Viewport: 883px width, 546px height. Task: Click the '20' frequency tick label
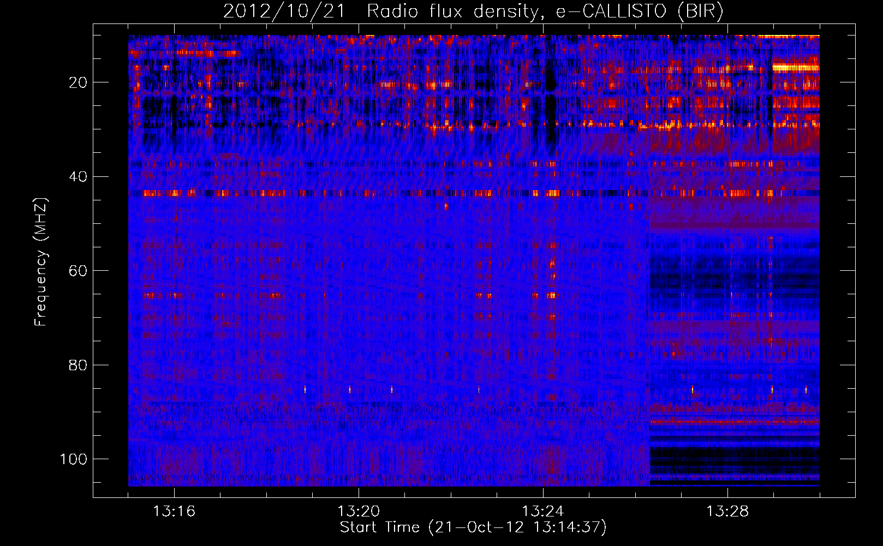pyautogui.click(x=78, y=82)
